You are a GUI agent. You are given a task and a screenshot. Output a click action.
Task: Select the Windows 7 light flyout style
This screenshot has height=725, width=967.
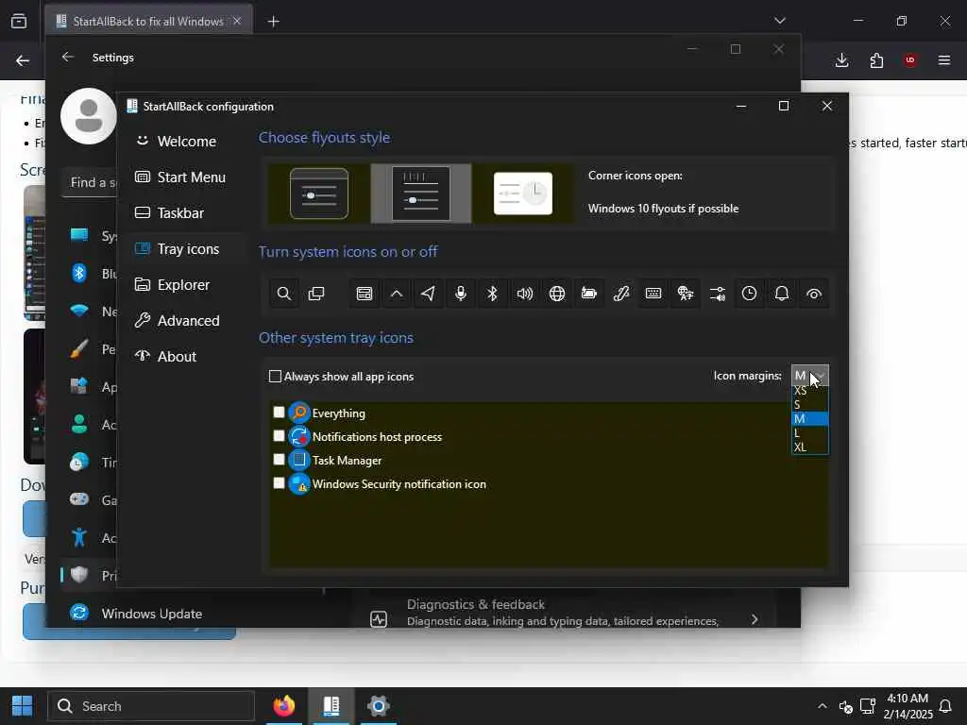[x=523, y=194]
